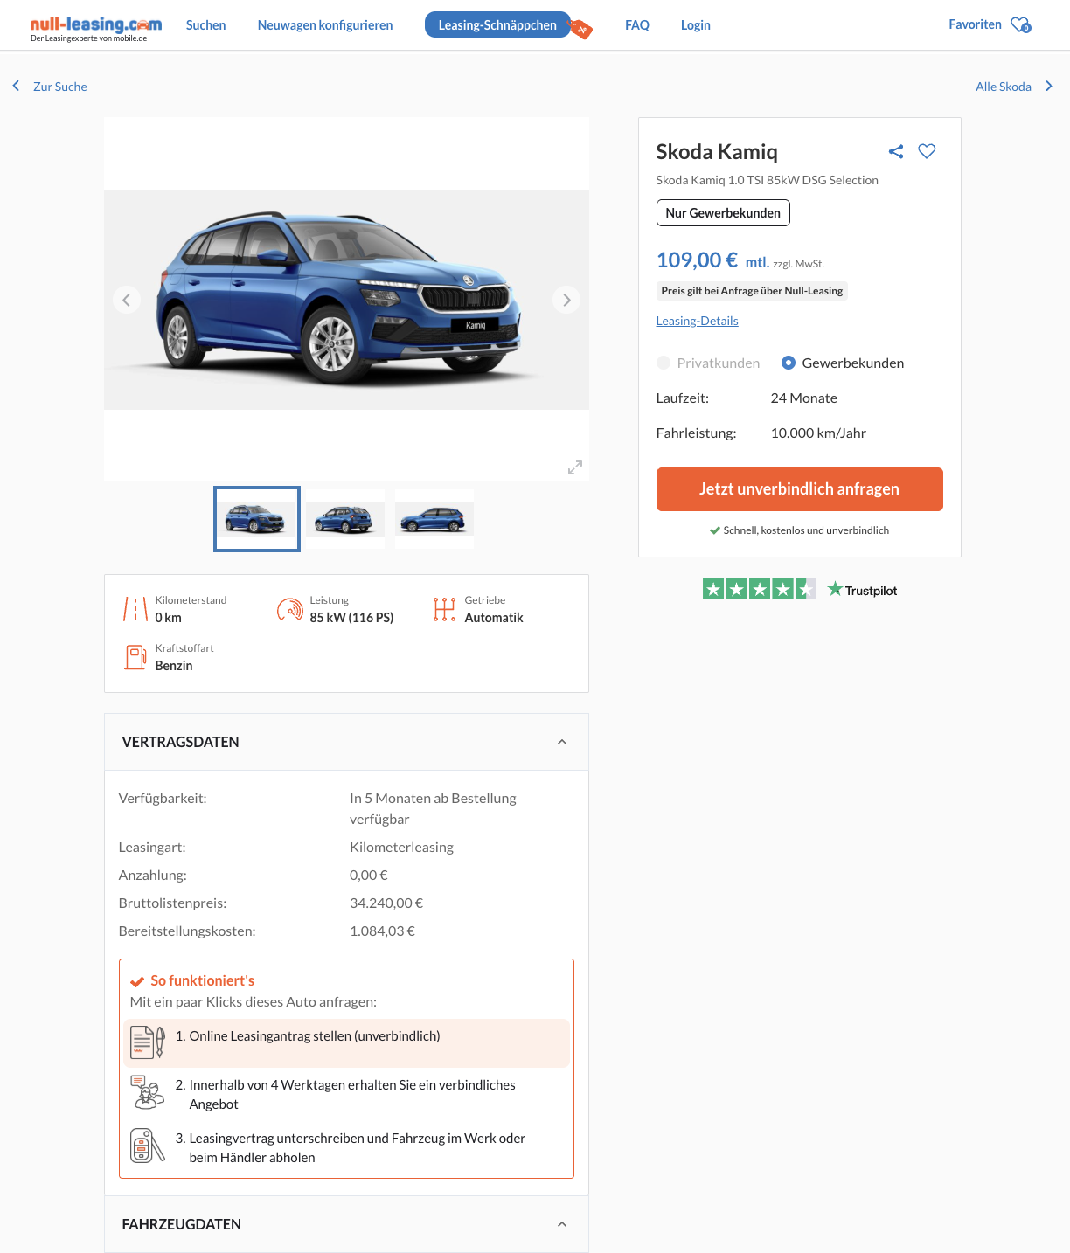Open the Leasing-Details link
This screenshot has width=1070, height=1253.
pos(697,321)
